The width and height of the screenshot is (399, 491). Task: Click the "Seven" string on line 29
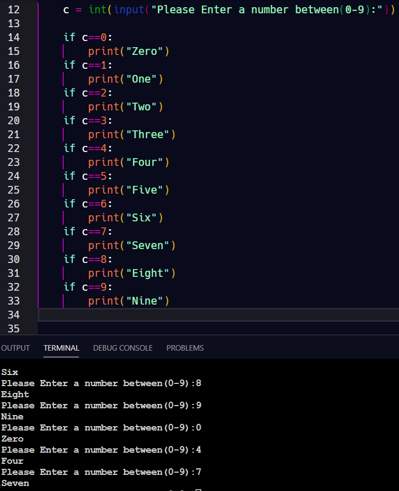point(148,245)
